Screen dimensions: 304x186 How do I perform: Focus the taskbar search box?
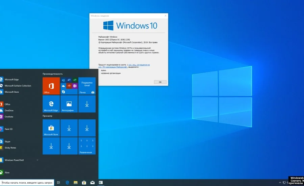pyautogui.click(x=27, y=183)
